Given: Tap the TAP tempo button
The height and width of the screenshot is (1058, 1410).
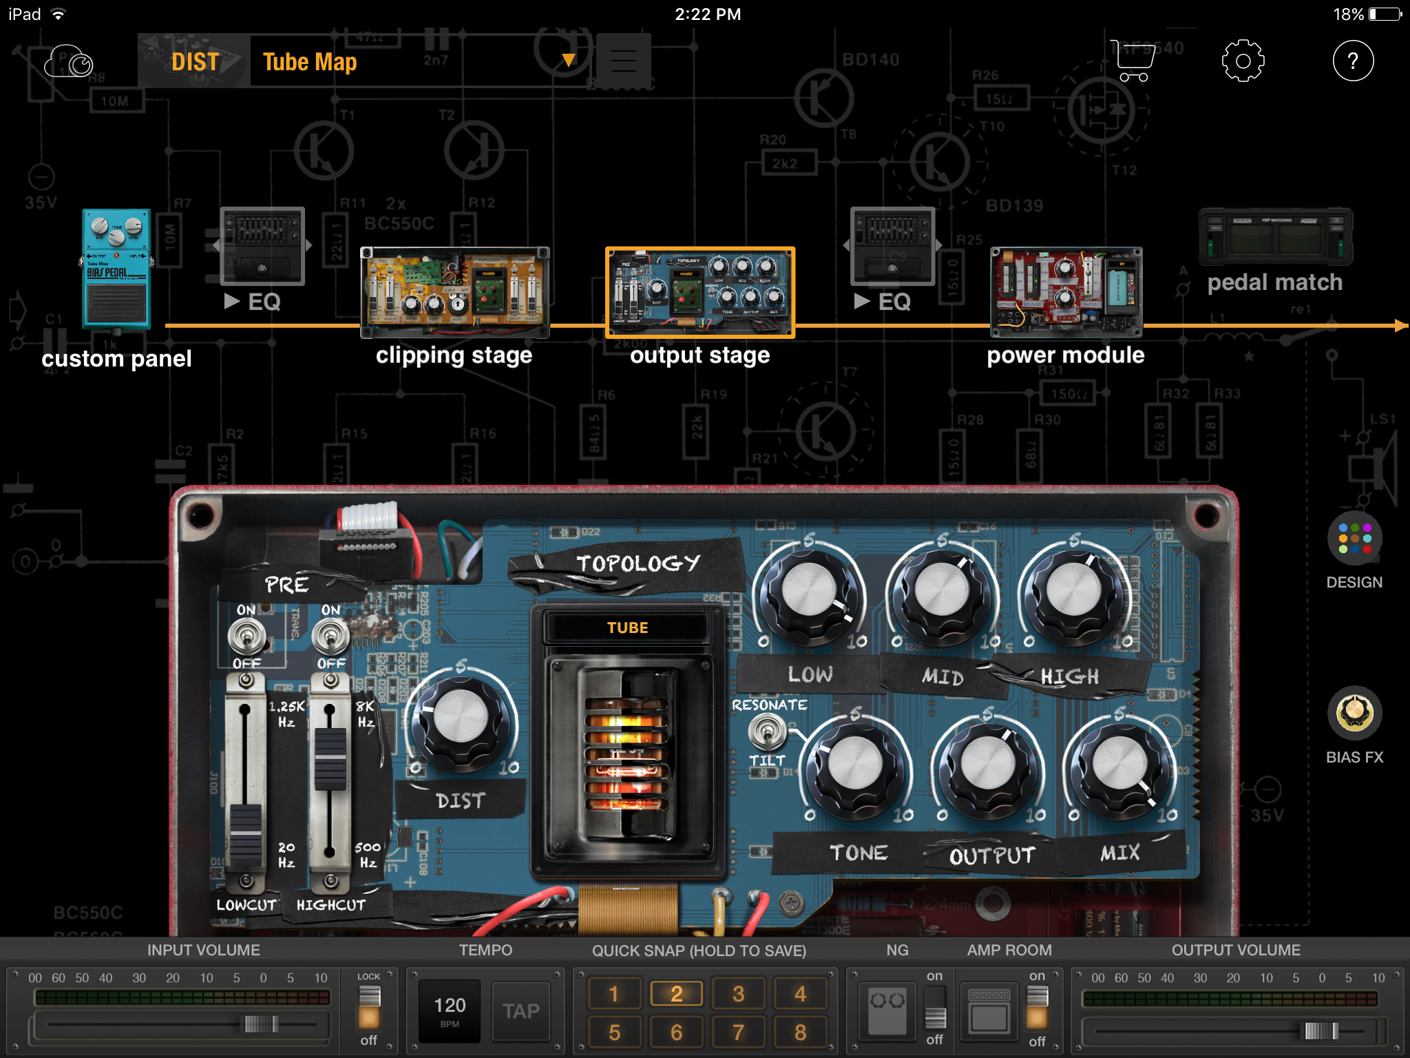Looking at the screenshot, I should (x=521, y=1011).
